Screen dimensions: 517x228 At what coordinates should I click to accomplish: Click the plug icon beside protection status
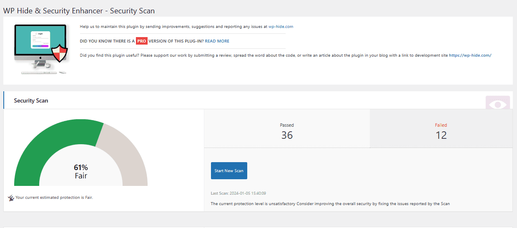click(x=11, y=198)
